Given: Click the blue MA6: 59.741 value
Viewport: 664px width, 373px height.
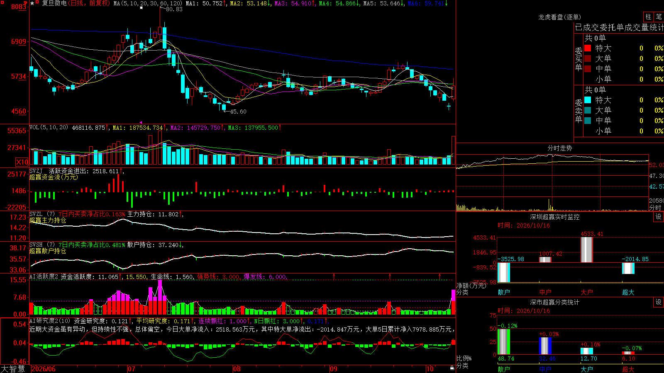Looking at the screenshot, I should pyautogui.click(x=428, y=3).
